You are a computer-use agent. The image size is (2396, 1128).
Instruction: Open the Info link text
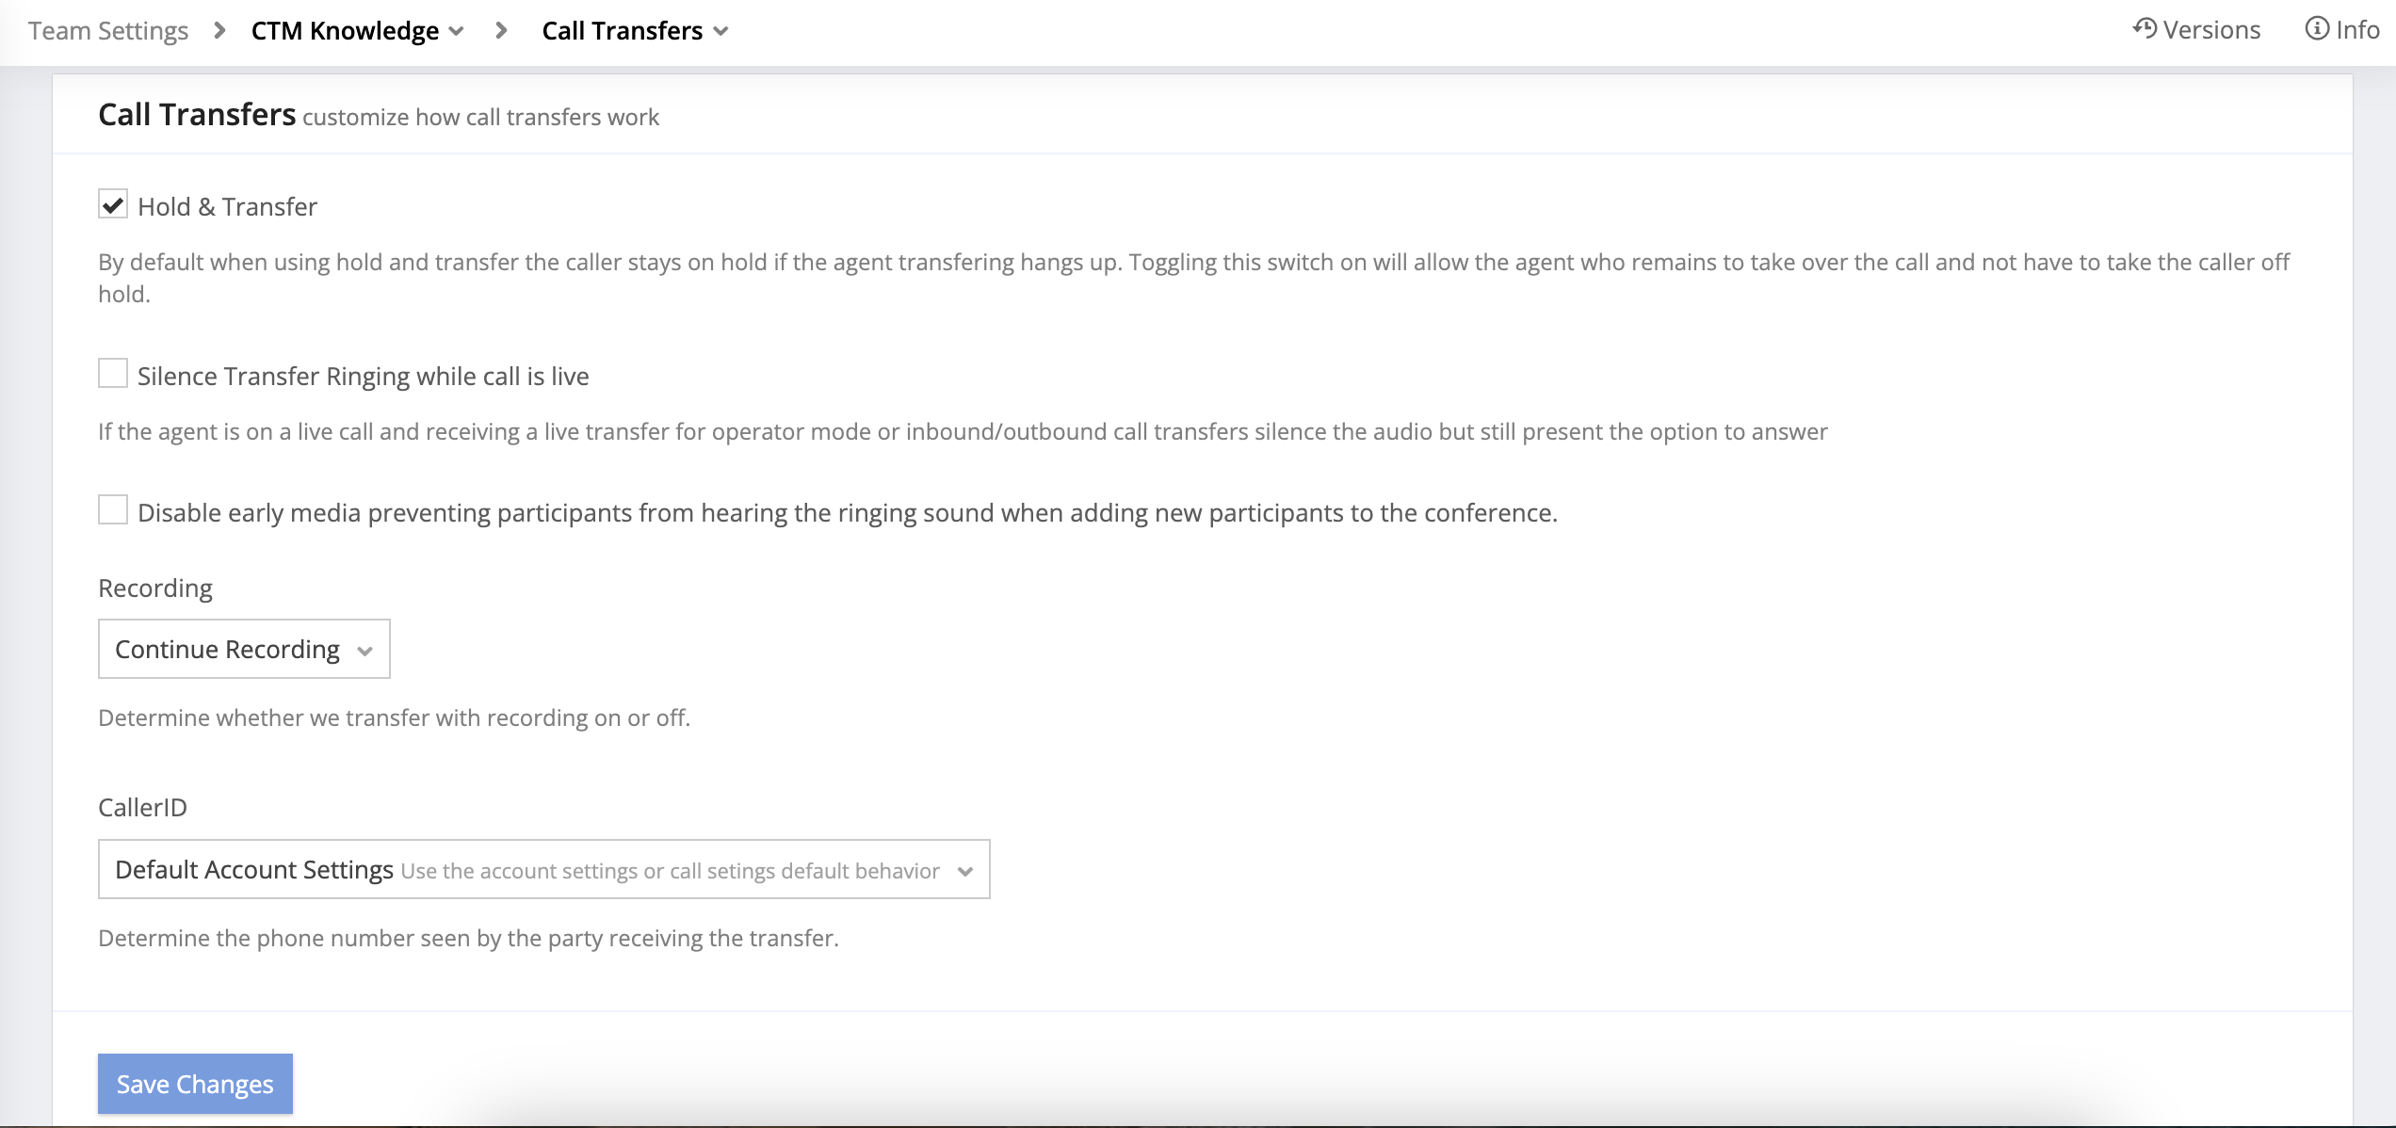(x=2357, y=30)
